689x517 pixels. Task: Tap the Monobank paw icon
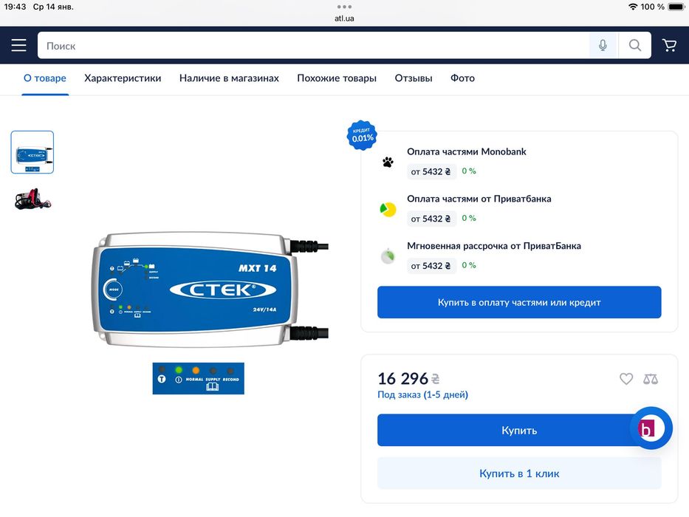pyautogui.click(x=388, y=162)
